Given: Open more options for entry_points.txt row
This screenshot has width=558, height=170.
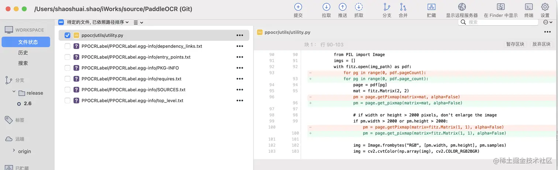Looking at the screenshot, I should tap(240, 57).
